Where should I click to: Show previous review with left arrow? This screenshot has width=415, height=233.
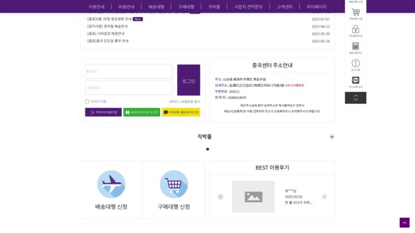pos(220,197)
